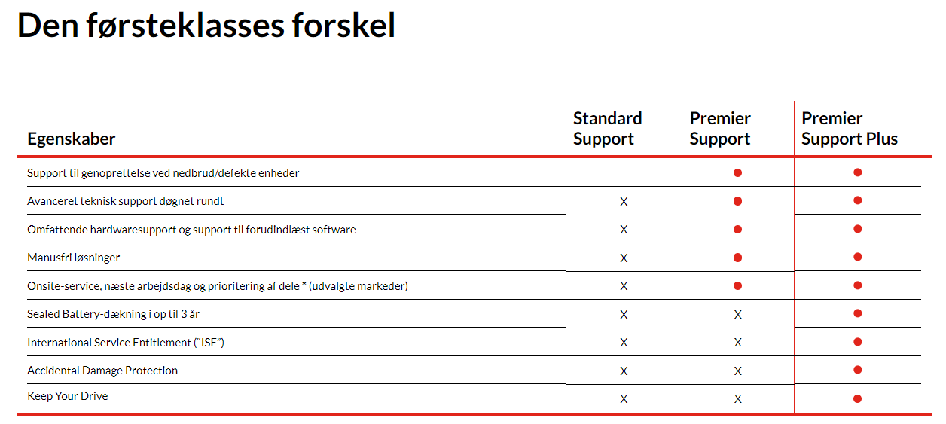Click Standard Support X for Accidental Damage Protection
This screenshot has height=424, width=946.
pyautogui.click(x=624, y=371)
